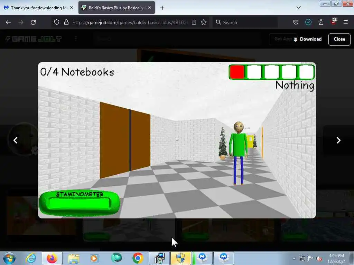The height and width of the screenshot is (265, 354).
Task: Switch to Baldi's Basics Plus tab
Action: click(x=117, y=8)
